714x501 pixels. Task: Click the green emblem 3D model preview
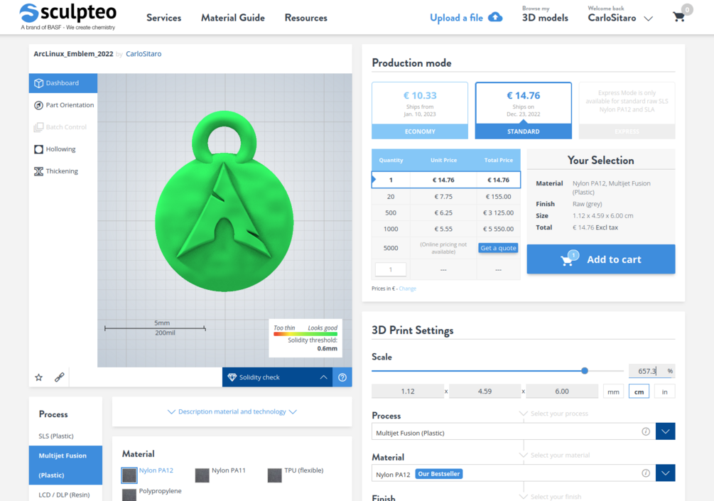point(225,200)
